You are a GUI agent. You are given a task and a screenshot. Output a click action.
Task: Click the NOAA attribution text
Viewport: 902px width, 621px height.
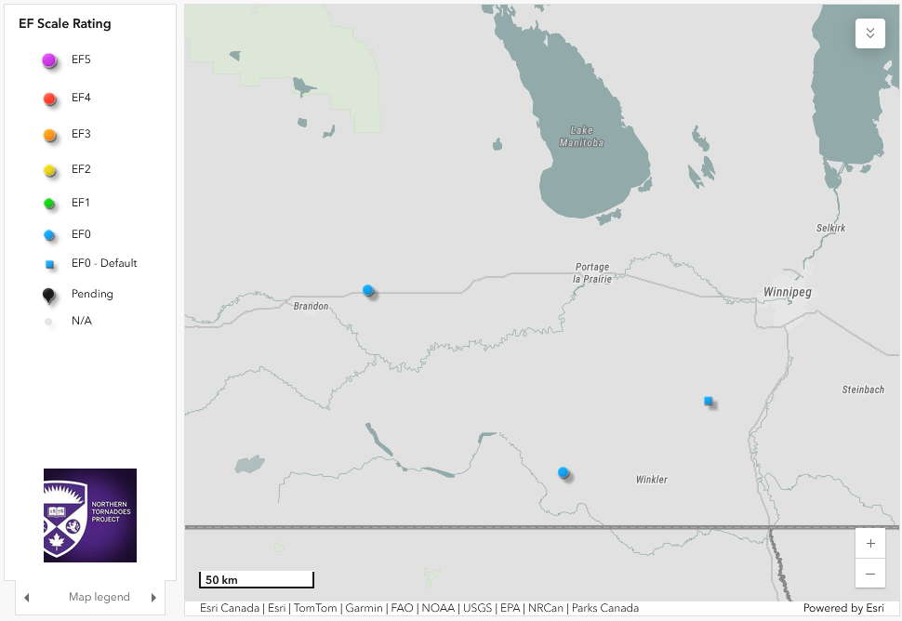click(x=438, y=608)
